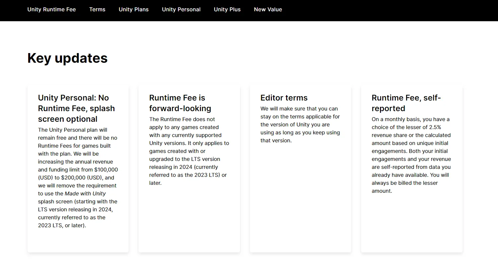Image resolution: width=498 pixels, height=275 pixels.
Task: Click the Editor terms card heading
Action: point(284,98)
